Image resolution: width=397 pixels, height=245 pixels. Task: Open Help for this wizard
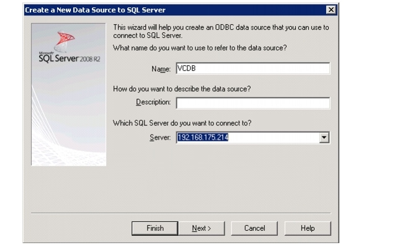(x=308, y=228)
